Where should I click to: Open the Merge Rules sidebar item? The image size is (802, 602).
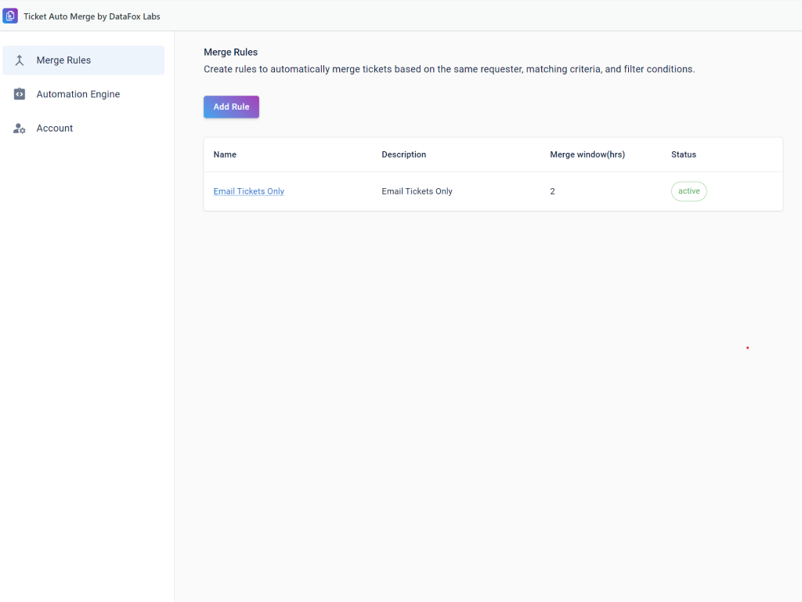click(63, 60)
